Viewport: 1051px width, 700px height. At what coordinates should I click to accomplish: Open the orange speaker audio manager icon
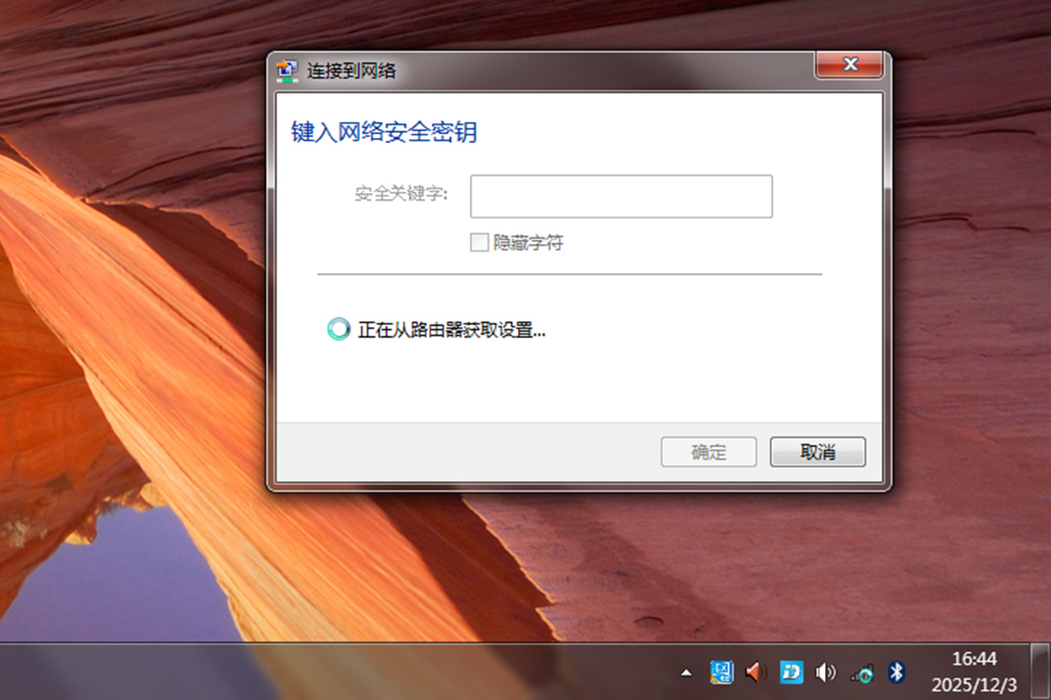[756, 671]
